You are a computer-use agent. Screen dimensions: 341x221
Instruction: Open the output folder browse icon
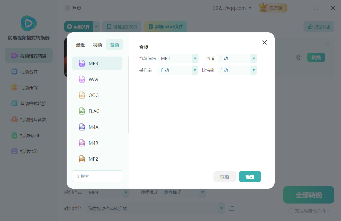pyautogui.click(x=231, y=208)
